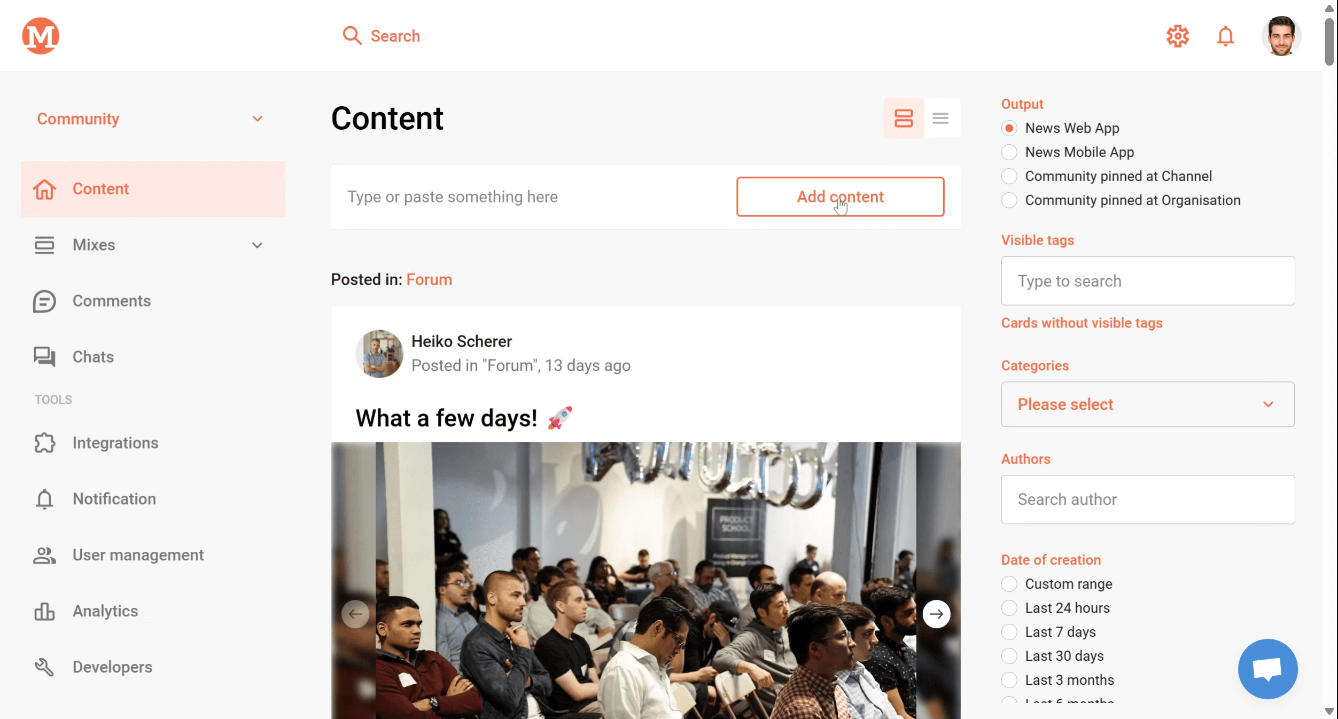Go to next image with right arrow
The width and height of the screenshot is (1338, 719).
936,614
